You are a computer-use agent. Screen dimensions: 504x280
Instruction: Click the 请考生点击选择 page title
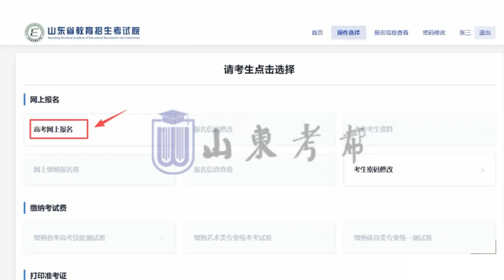coord(259,69)
